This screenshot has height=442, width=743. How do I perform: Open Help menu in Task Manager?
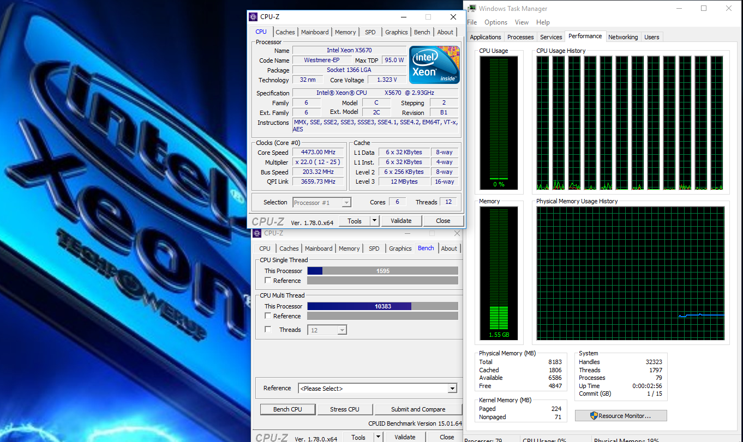coord(543,22)
